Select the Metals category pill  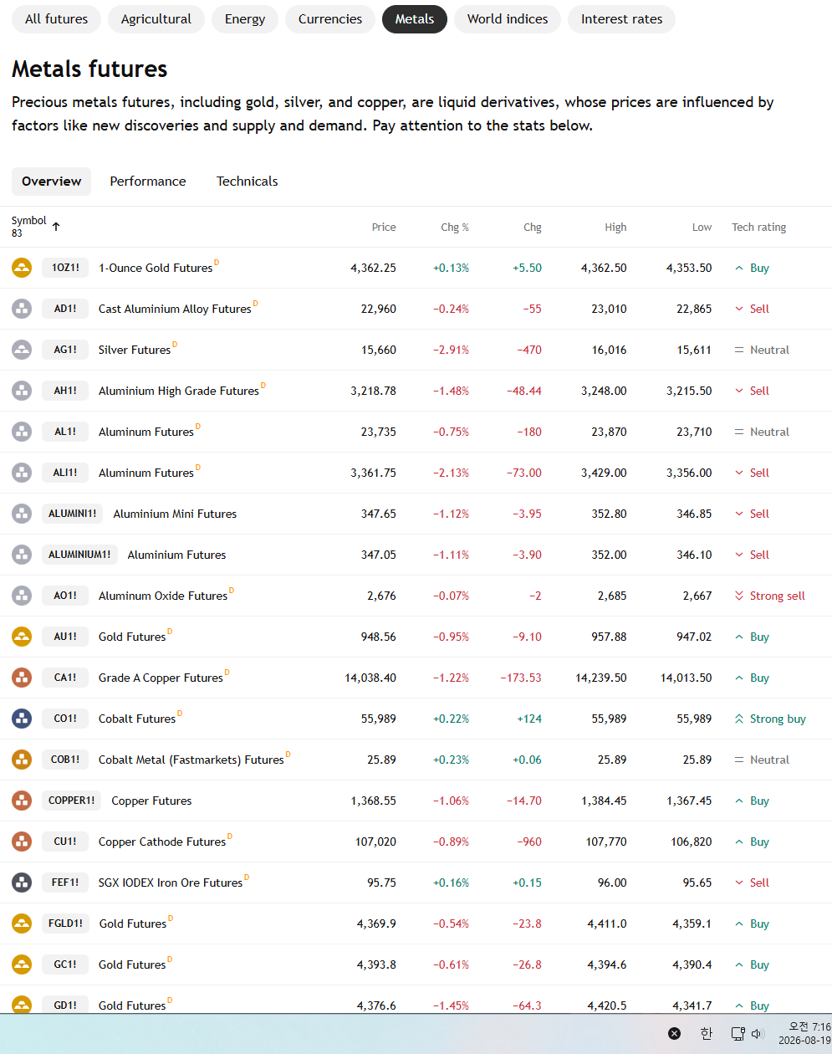point(415,19)
